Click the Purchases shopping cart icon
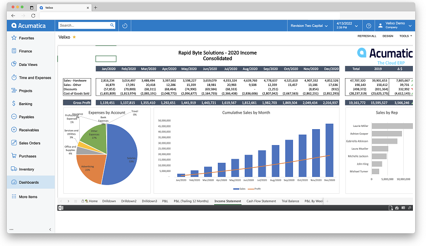Viewport: 427px width, 246px height. tap(14, 156)
